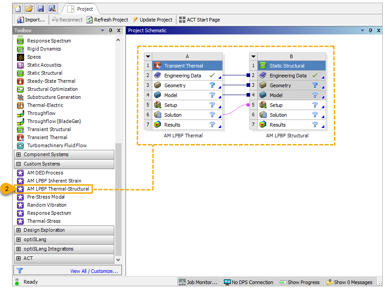
Task: Open system B dropdown menu
Action: tap(253, 56)
